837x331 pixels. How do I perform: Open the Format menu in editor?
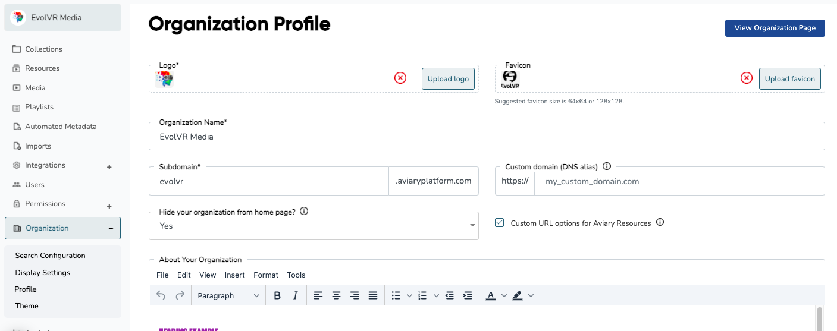(266, 275)
